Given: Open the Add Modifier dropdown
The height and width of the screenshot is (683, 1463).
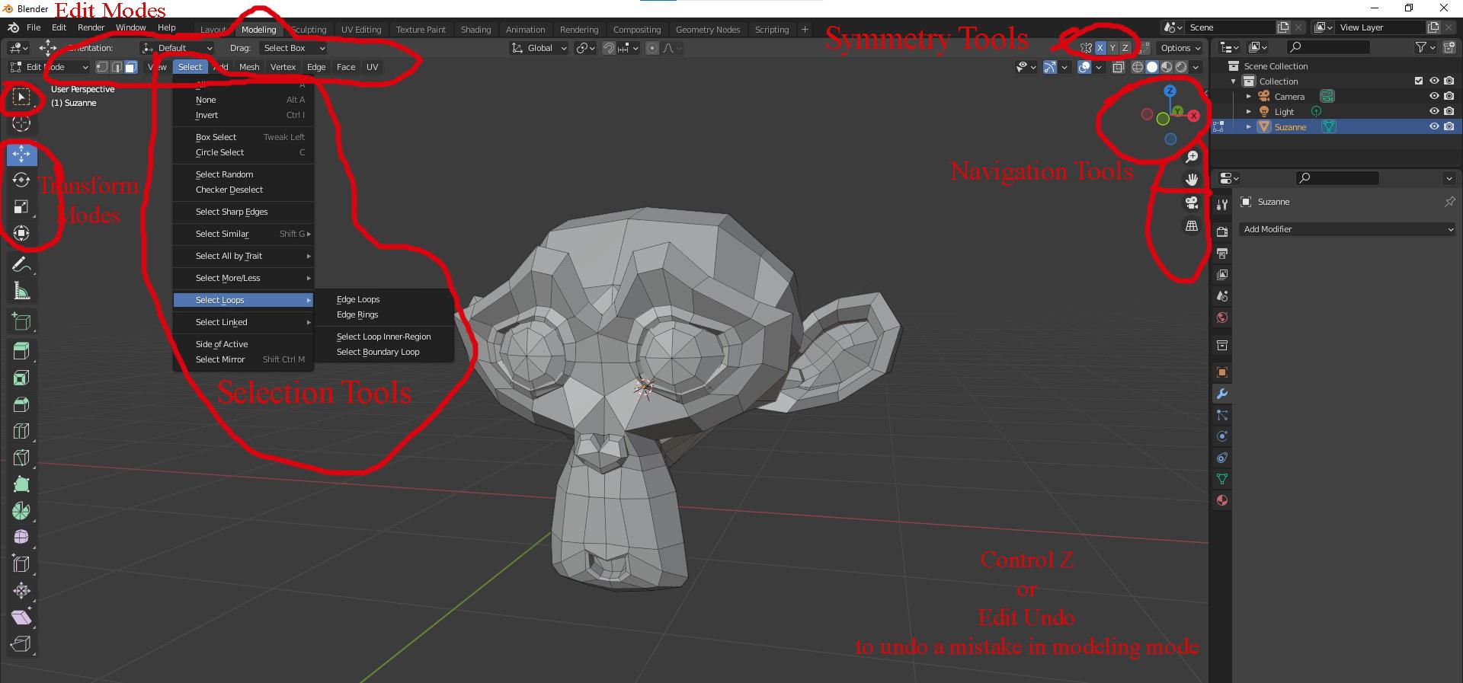Looking at the screenshot, I should pyautogui.click(x=1347, y=229).
